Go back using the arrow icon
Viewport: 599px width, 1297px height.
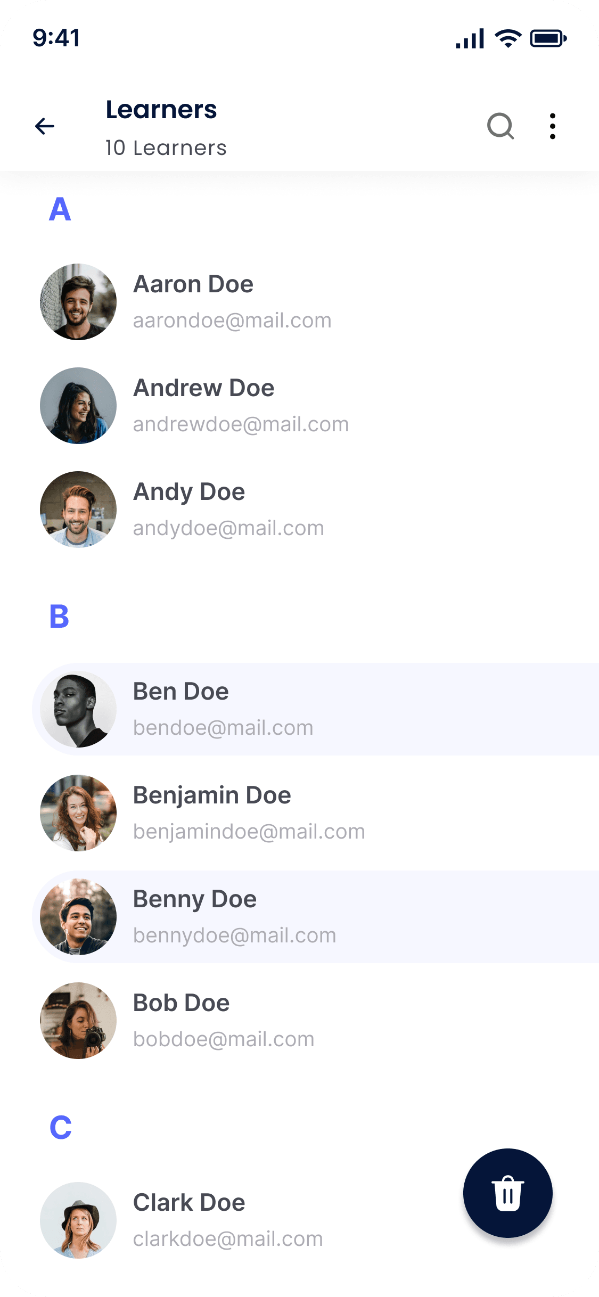coord(45,126)
